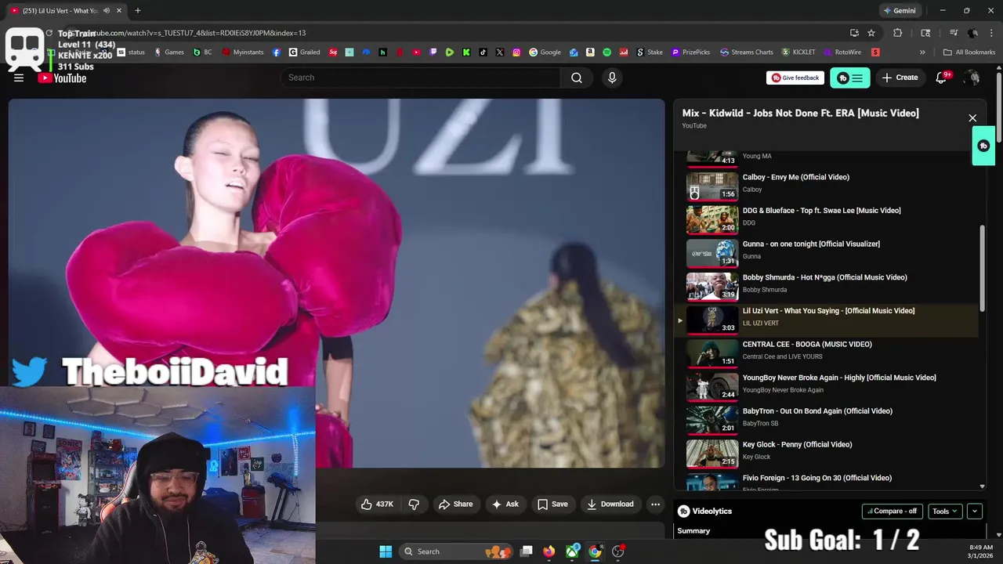Image resolution: width=1003 pixels, height=564 pixels.
Task: Open the RotoWire bookmark
Action: [x=843, y=52]
